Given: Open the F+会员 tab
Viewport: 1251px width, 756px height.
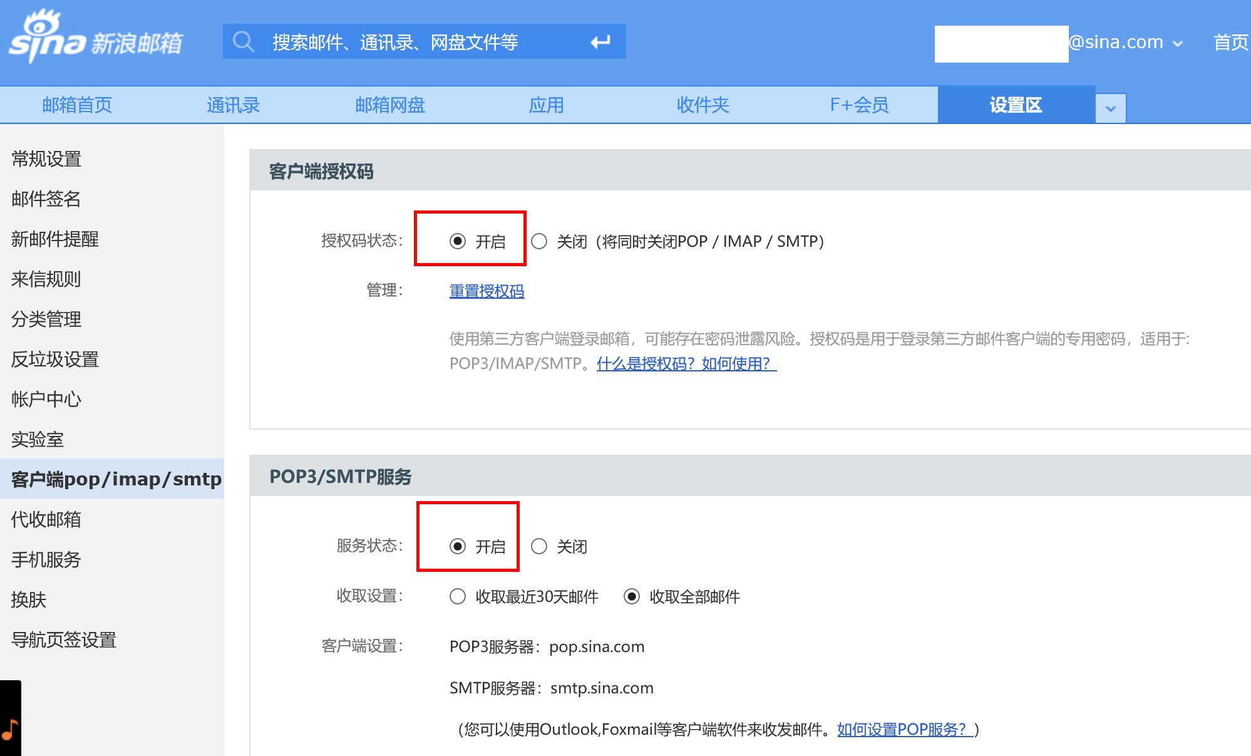Looking at the screenshot, I should tap(859, 105).
